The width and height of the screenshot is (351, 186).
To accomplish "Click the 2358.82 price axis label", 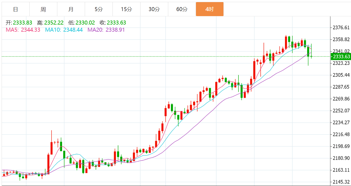I will point(341,40).
